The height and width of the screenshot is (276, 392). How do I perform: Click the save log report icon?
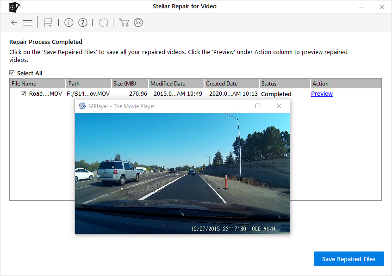[x=48, y=23]
